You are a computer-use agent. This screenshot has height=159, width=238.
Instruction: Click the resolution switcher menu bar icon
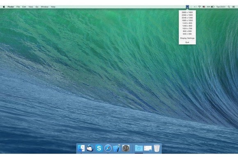pos(188,7)
